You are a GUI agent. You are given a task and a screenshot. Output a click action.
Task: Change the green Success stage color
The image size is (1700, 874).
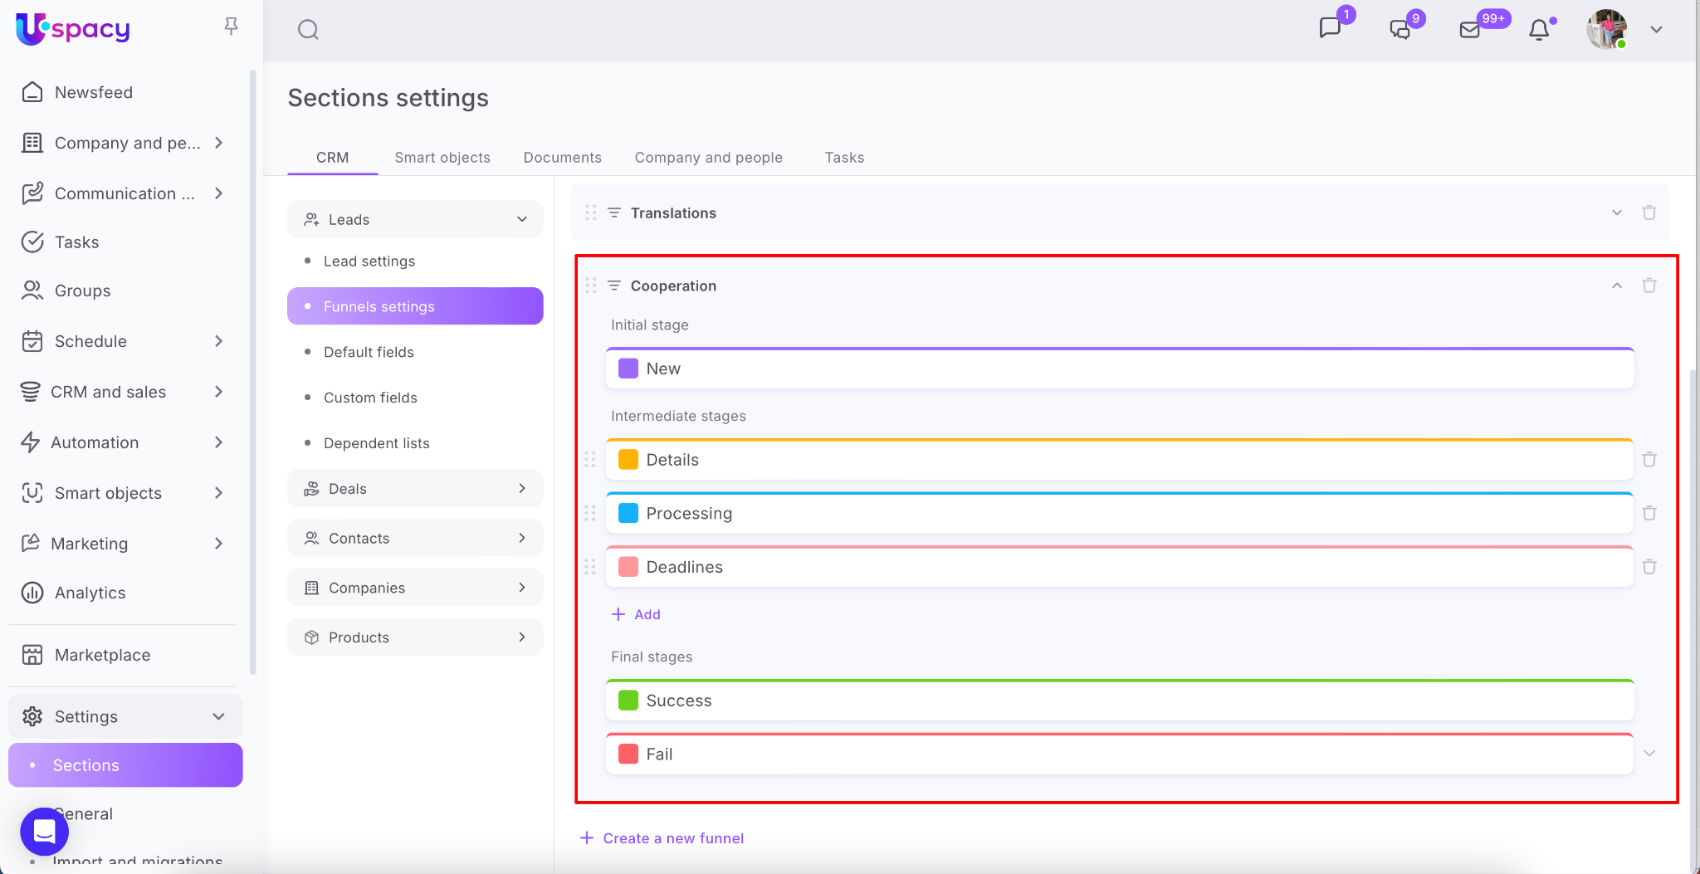(628, 701)
